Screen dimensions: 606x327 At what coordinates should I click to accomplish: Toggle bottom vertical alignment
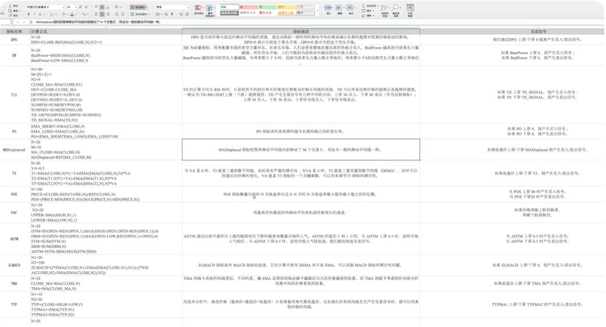click(108, 8)
